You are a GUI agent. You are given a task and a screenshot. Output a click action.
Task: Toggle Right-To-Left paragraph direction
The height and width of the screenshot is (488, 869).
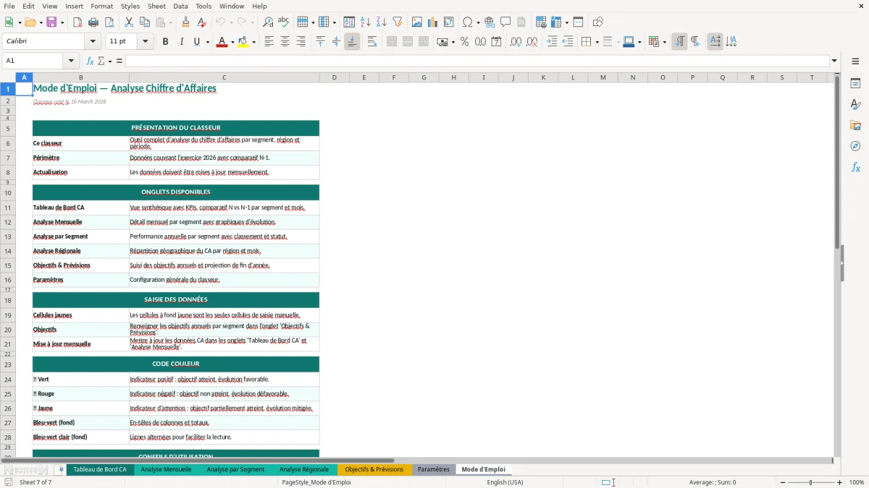(x=695, y=42)
